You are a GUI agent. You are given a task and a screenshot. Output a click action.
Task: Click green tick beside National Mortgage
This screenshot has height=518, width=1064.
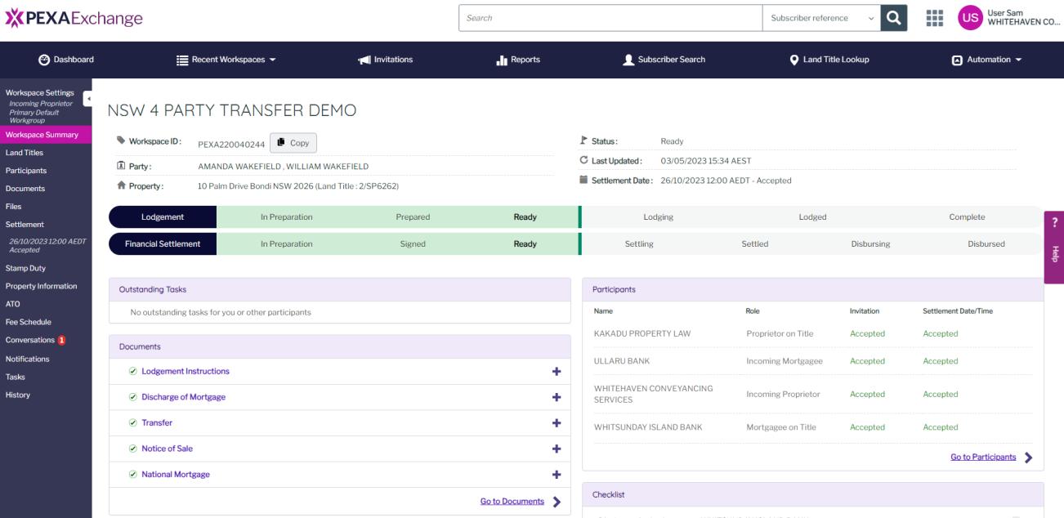point(132,474)
